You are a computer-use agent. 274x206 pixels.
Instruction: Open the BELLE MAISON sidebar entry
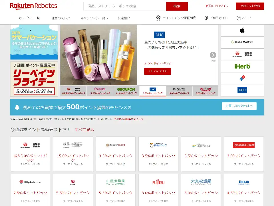[x=242, y=42]
